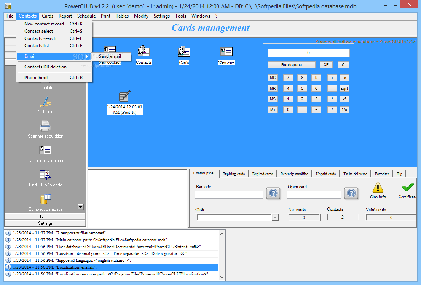Click the log list scroll-down arrow
This screenshot has height=285, width=421.
tap(222, 277)
